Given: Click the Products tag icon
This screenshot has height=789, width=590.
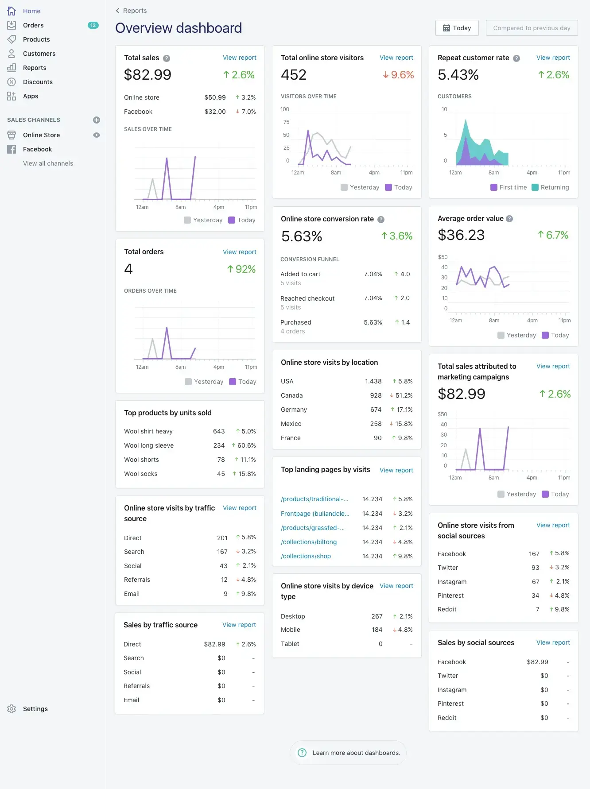Looking at the screenshot, I should click(12, 39).
